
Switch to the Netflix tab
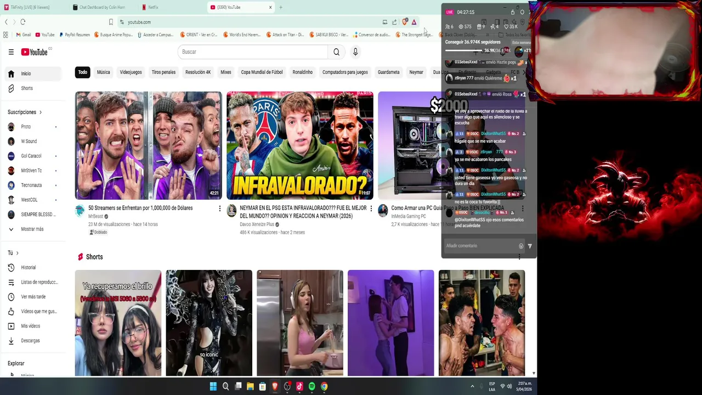coord(153,7)
